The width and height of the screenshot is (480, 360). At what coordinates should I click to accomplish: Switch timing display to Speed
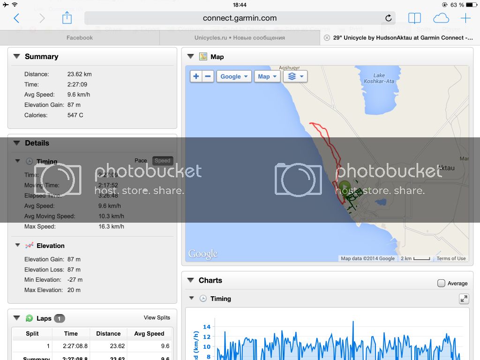point(162,161)
